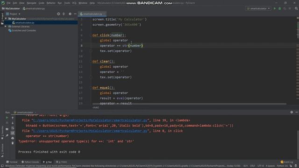Run smartcalculator with the green toolbar Run button
Viewport: 299px width, 168px height.
point(275,8)
